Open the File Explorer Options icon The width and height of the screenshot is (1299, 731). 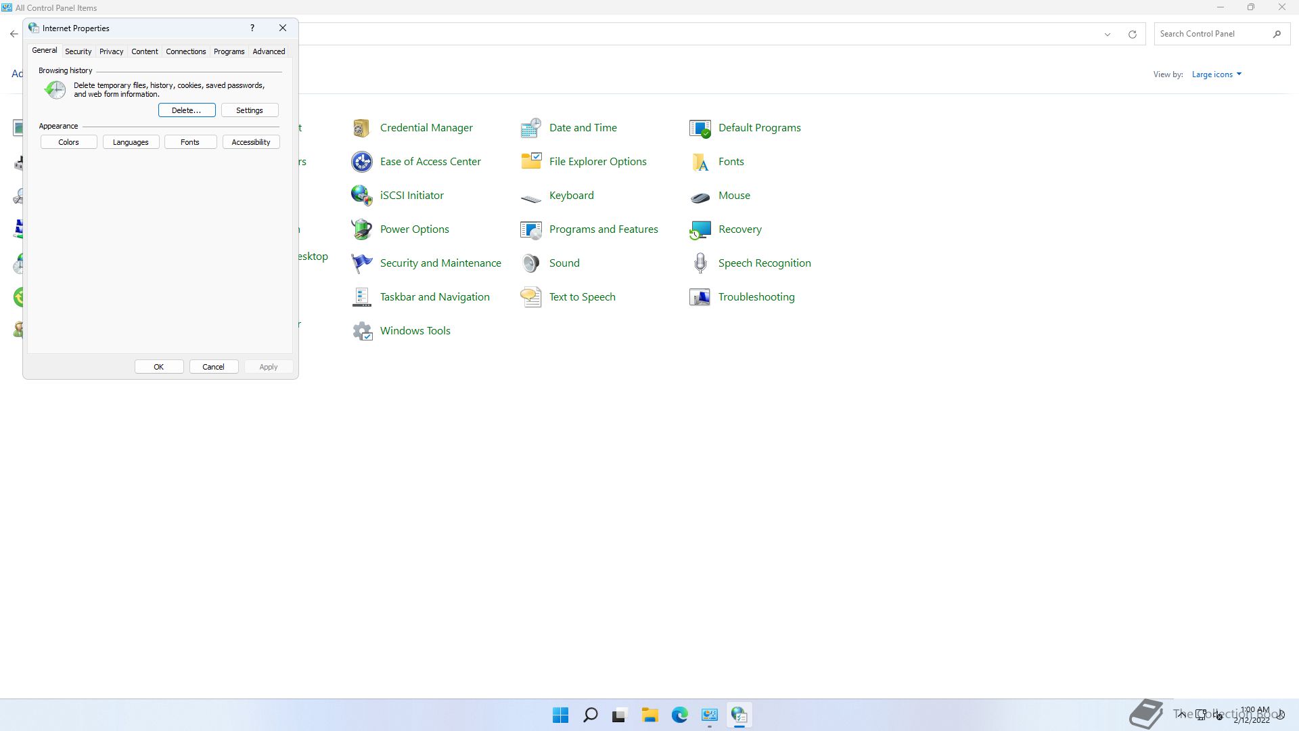point(530,162)
